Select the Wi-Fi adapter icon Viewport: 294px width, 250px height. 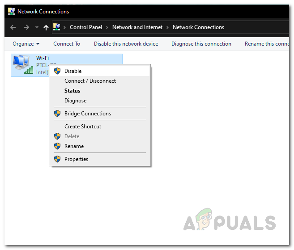click(x=23, y=65)
